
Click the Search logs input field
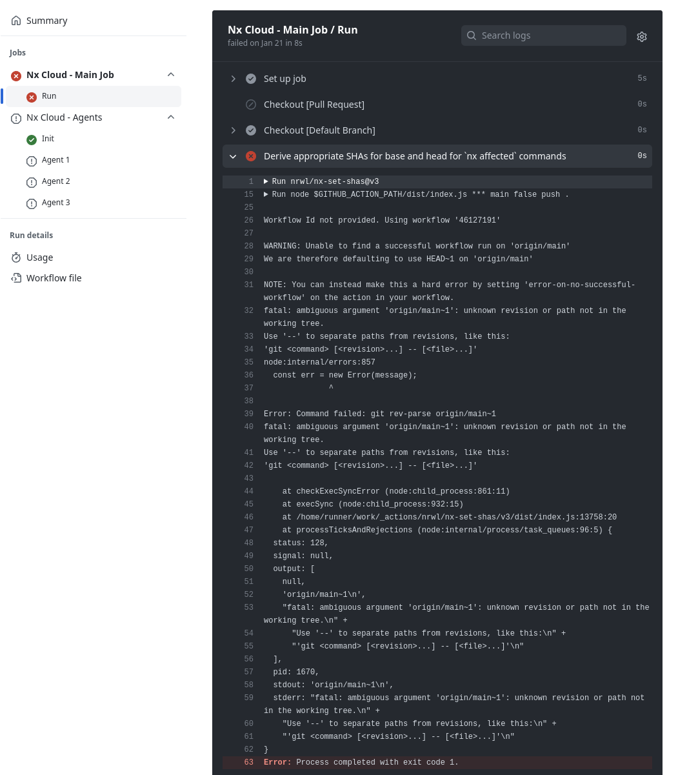543,35
